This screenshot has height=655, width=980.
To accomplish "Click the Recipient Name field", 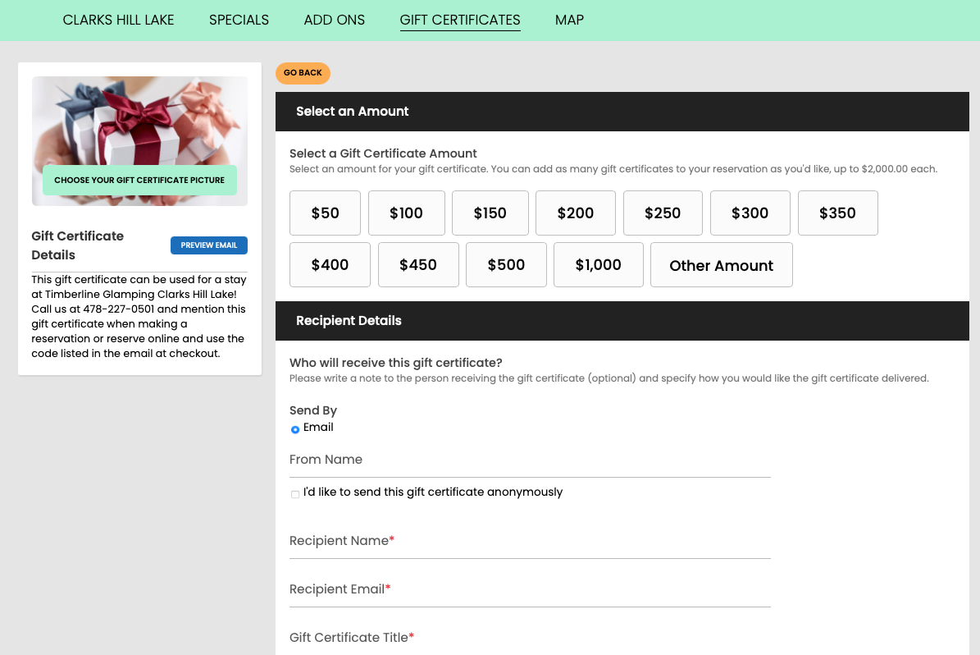I will 530,541.
